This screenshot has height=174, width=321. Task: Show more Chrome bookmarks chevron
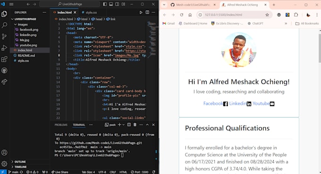[286, 24]
